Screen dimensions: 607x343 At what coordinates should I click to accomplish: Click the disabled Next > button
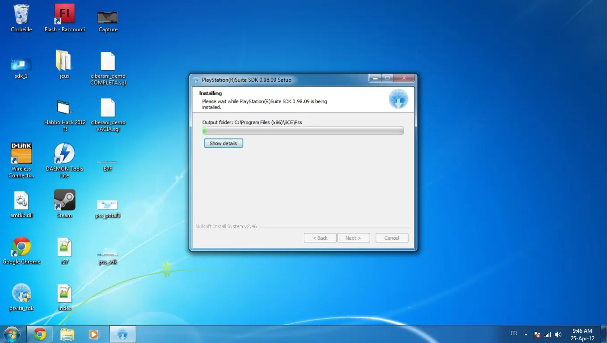(x=354, y=238)
